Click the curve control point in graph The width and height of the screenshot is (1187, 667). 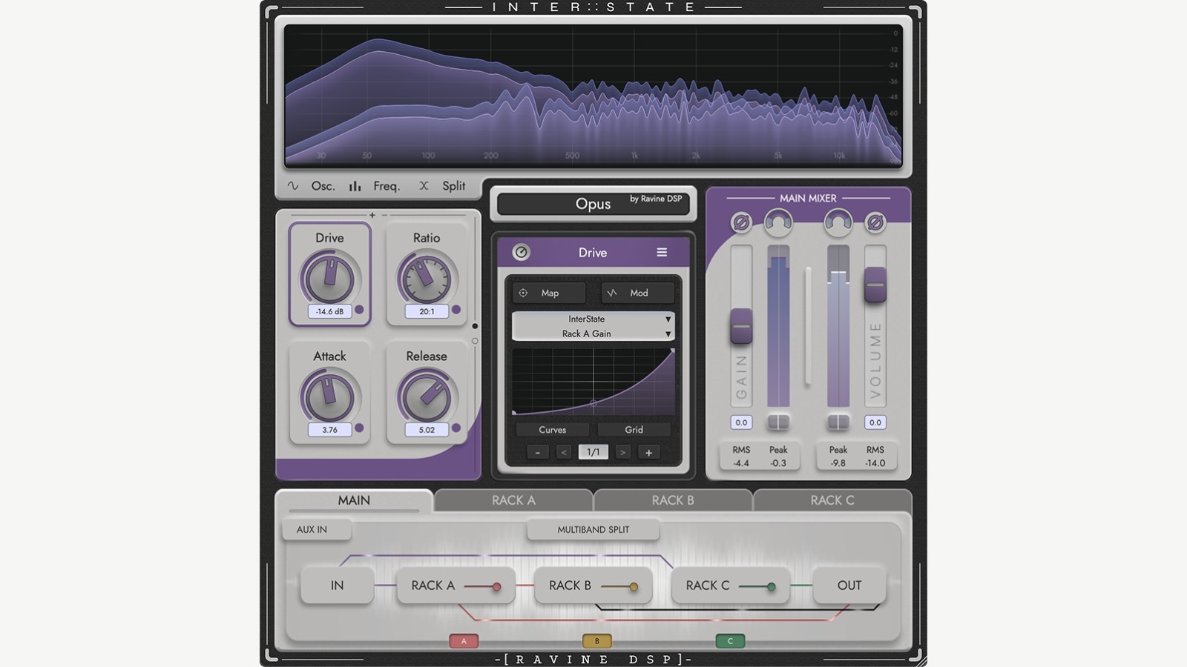(593, 403)
